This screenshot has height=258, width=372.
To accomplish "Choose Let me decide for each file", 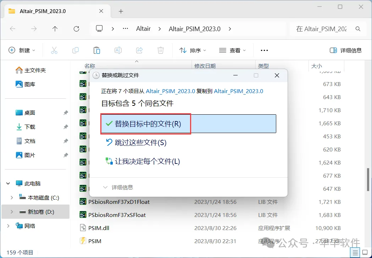I will (143, 161).
